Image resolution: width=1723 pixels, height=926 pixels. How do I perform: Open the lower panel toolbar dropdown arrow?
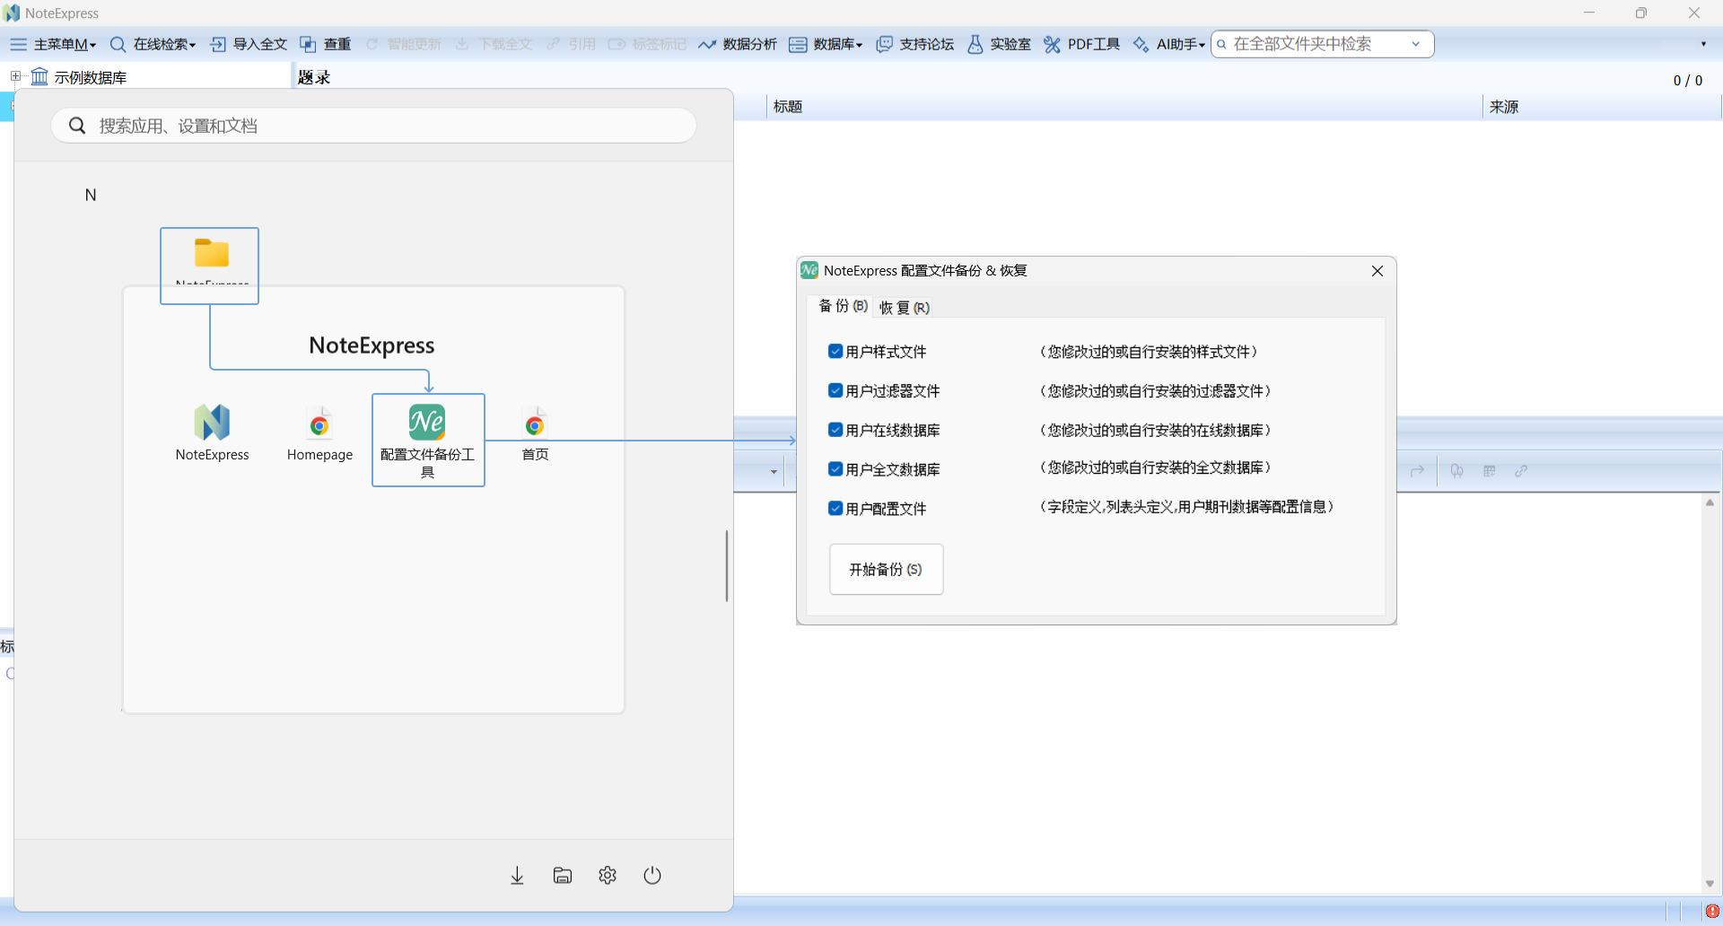(x=774, y=471)
